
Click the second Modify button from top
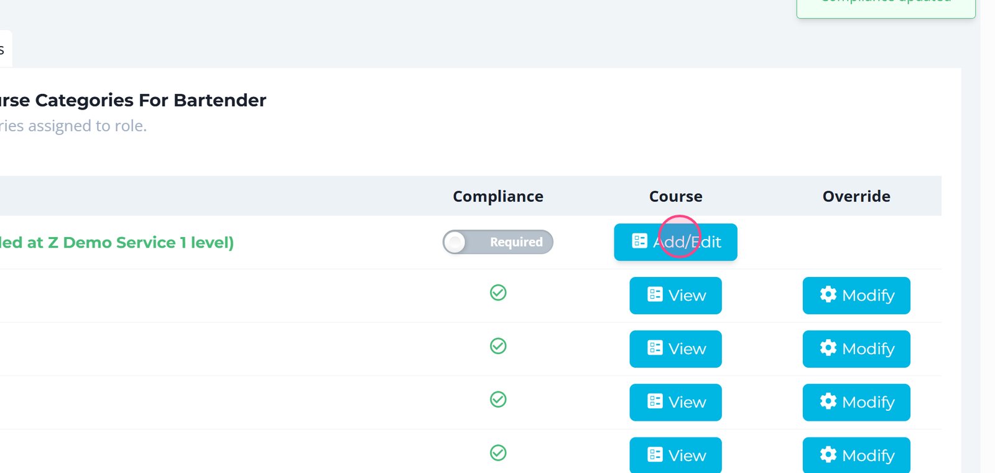(x=856, y=349)
